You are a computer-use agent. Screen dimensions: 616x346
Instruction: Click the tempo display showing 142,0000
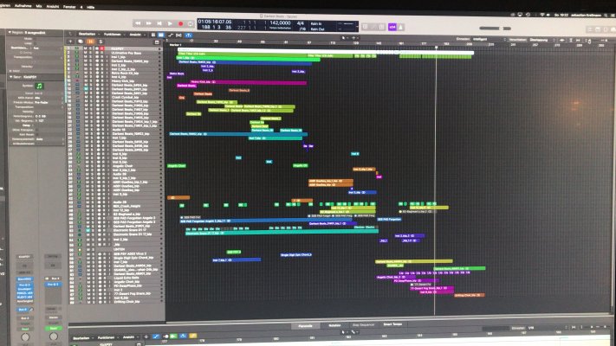click(x=280, y=23)
